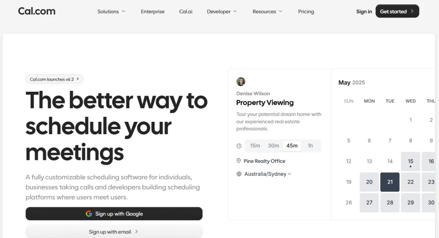Click Denise Wilson's avatar photo
This screenshot has width=439, height=238.
(241, 81)
